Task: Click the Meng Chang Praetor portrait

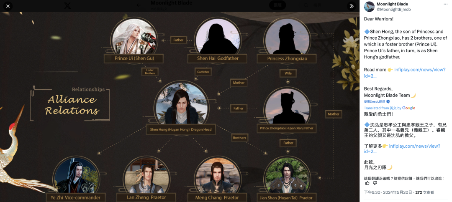Action: coord(217,175)
